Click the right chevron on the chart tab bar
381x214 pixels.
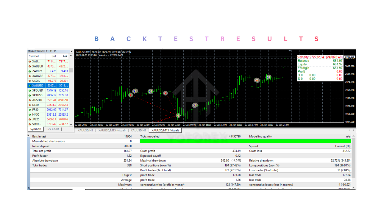[x=353, y=130]
